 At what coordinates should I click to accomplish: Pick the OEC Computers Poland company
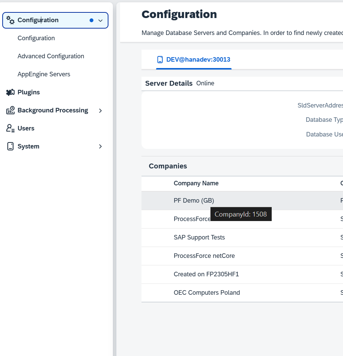[207, 293]
